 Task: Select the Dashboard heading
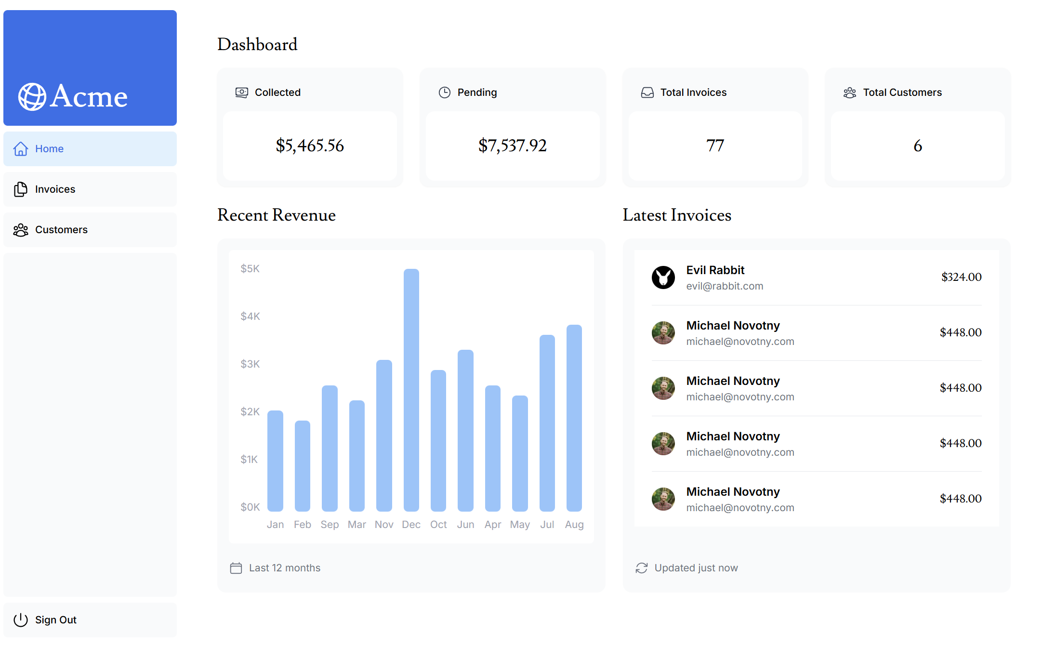[x=257, y=44]
